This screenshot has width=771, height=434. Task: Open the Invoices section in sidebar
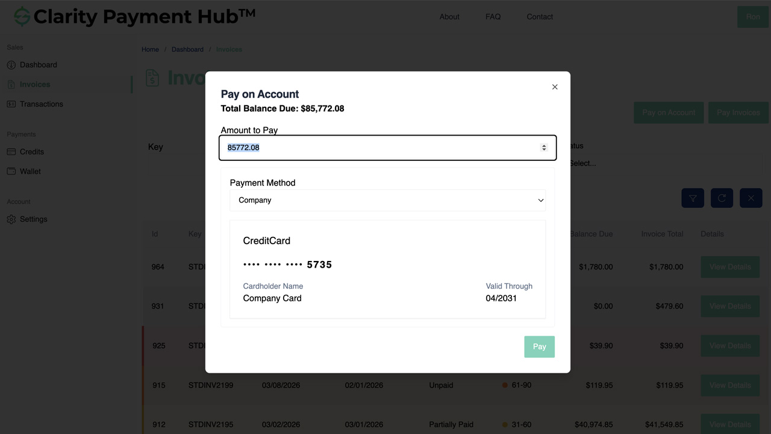(x=34, y=84)
